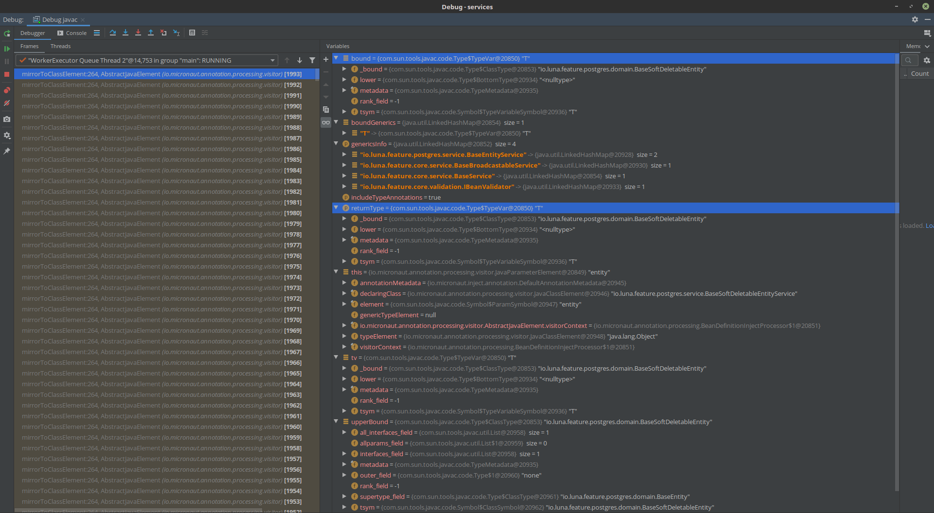The image size is (934, 513).
Task: Toggle the debugger settings gear in left stripe
Action: [x=7, y=136]
